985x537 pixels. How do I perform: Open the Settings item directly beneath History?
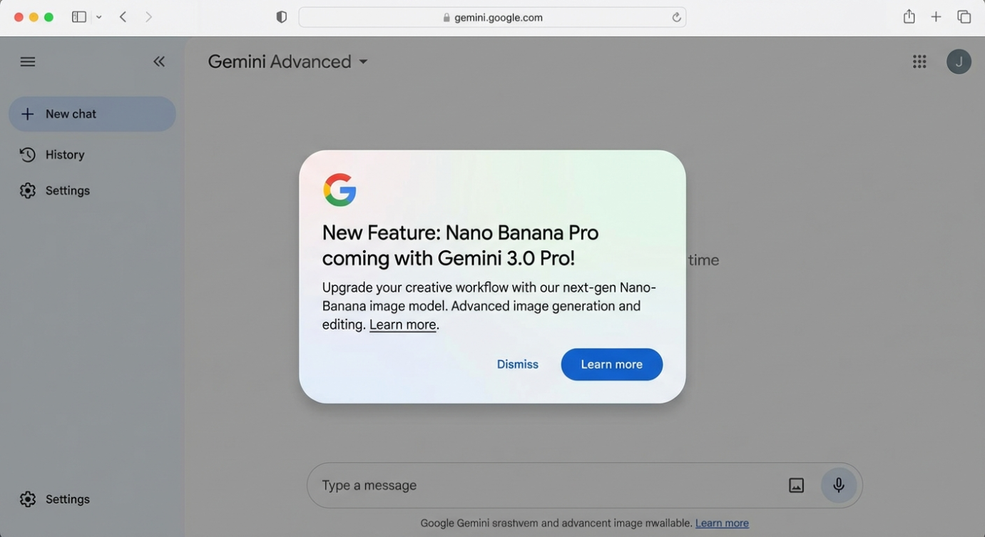(55, 190)
